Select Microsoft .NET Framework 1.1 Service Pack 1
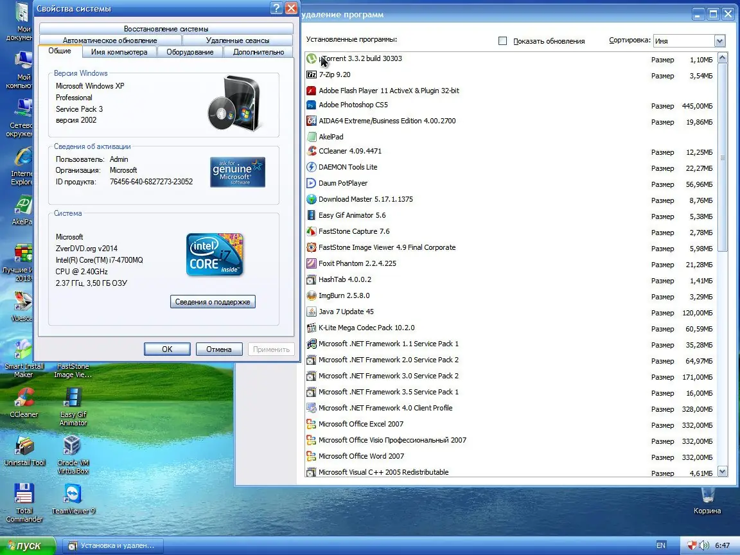 pos(510,344)
